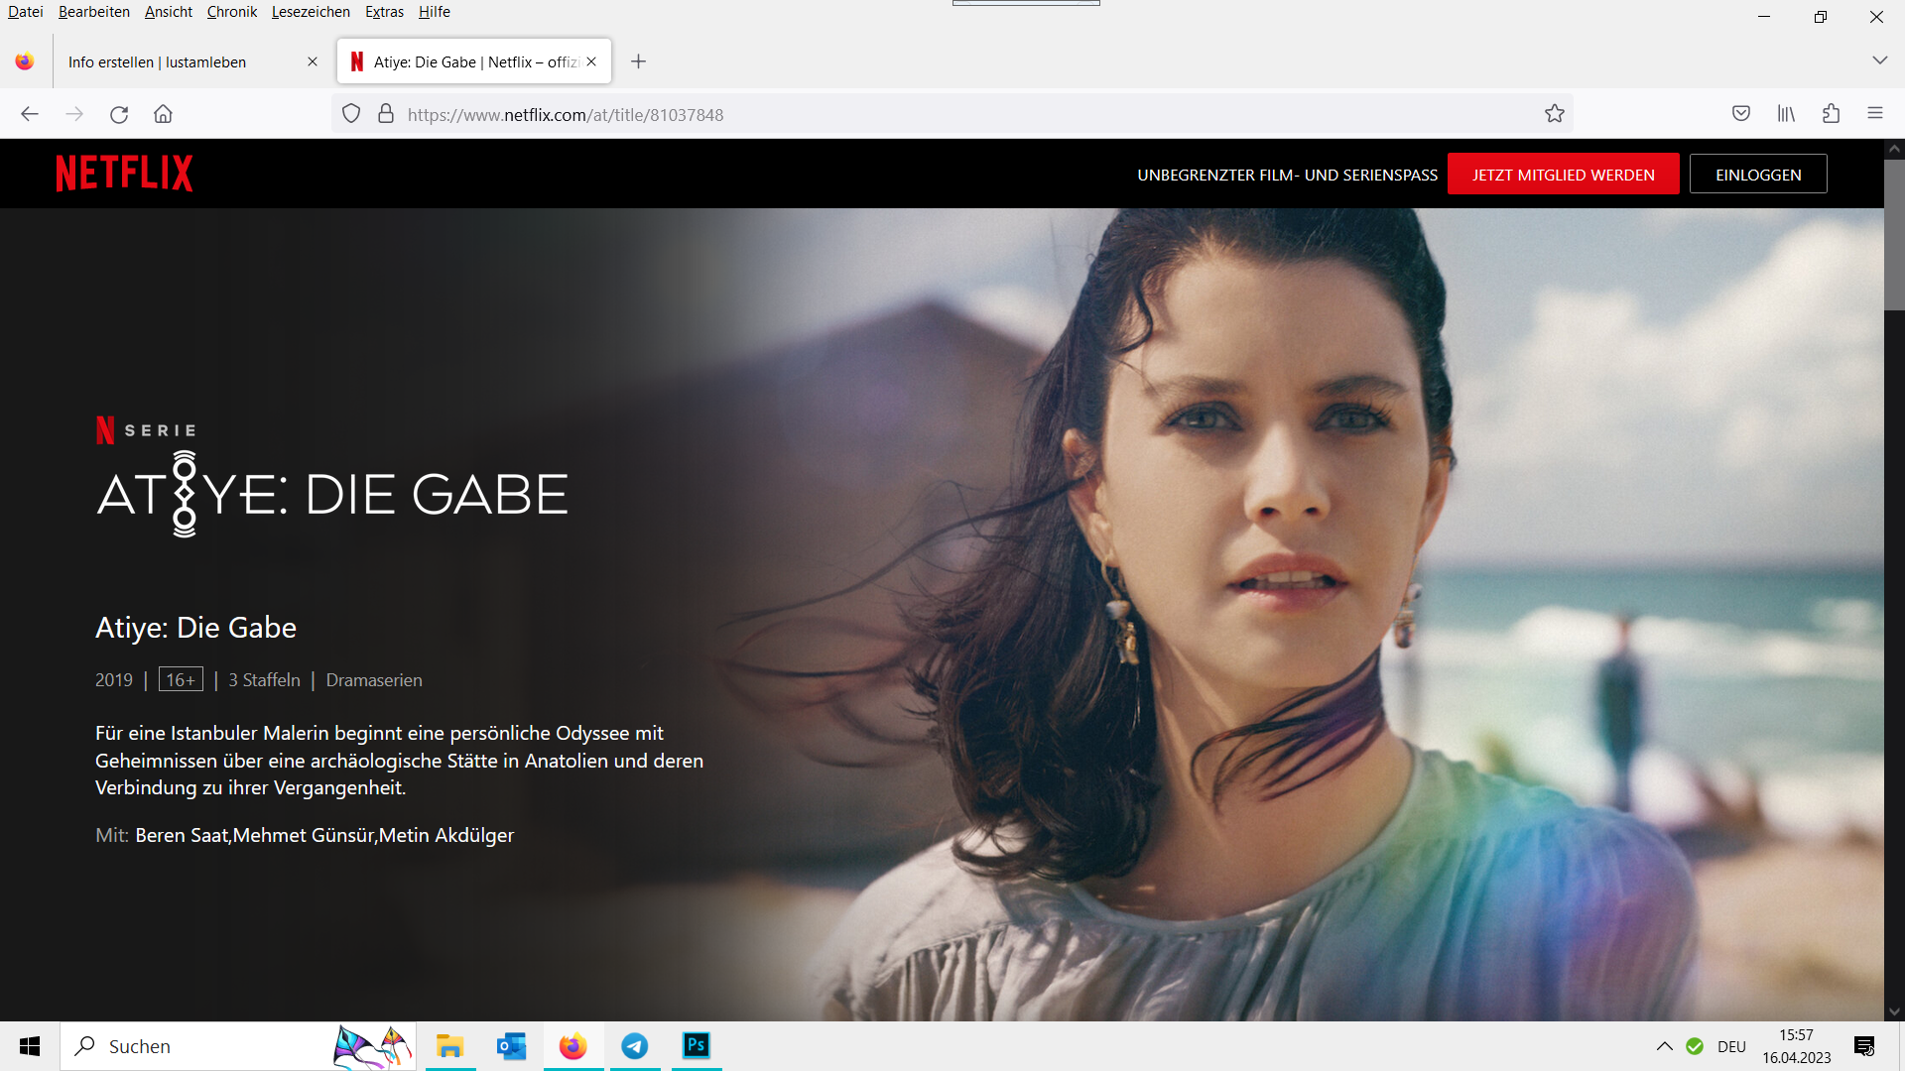This screenshot has height=1071, width=1905.
Task: Open the Lesezeichen menu
Action: pyautogui.click(x=311, y=12)
